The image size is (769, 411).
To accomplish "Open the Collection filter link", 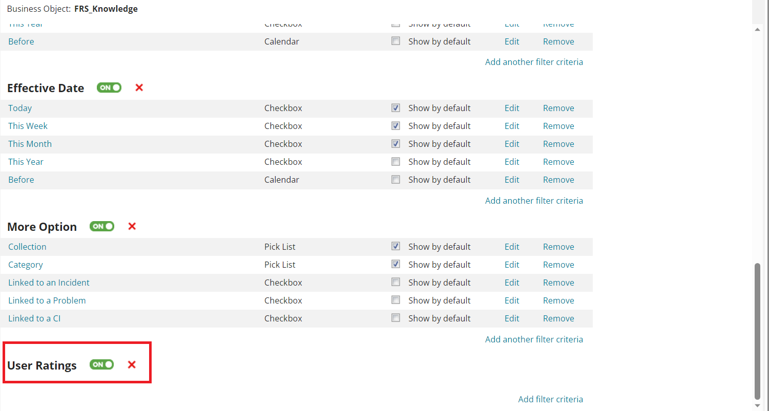I will (x=27, y=247).
